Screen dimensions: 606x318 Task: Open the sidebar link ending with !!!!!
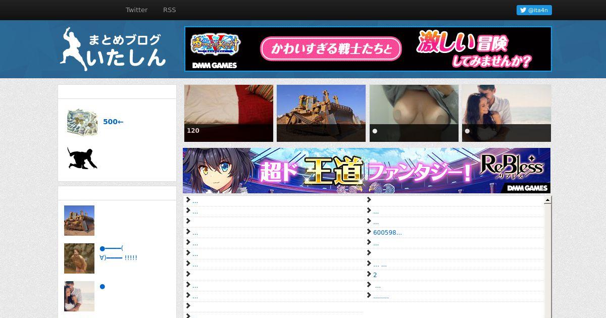pos(119,253)
